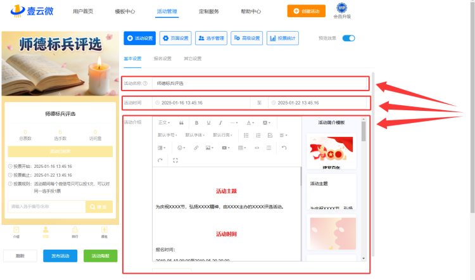Go to 模板中心 in top navigation
The width and height of the screenshot is (475, 280).
click(125, 11)
